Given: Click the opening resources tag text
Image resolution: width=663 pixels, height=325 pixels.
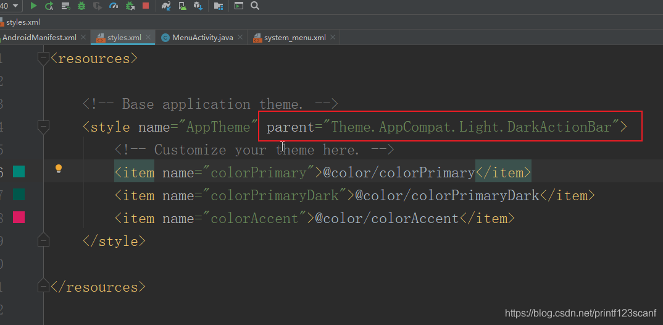Looking at the screenshot, I should point(94,59).
